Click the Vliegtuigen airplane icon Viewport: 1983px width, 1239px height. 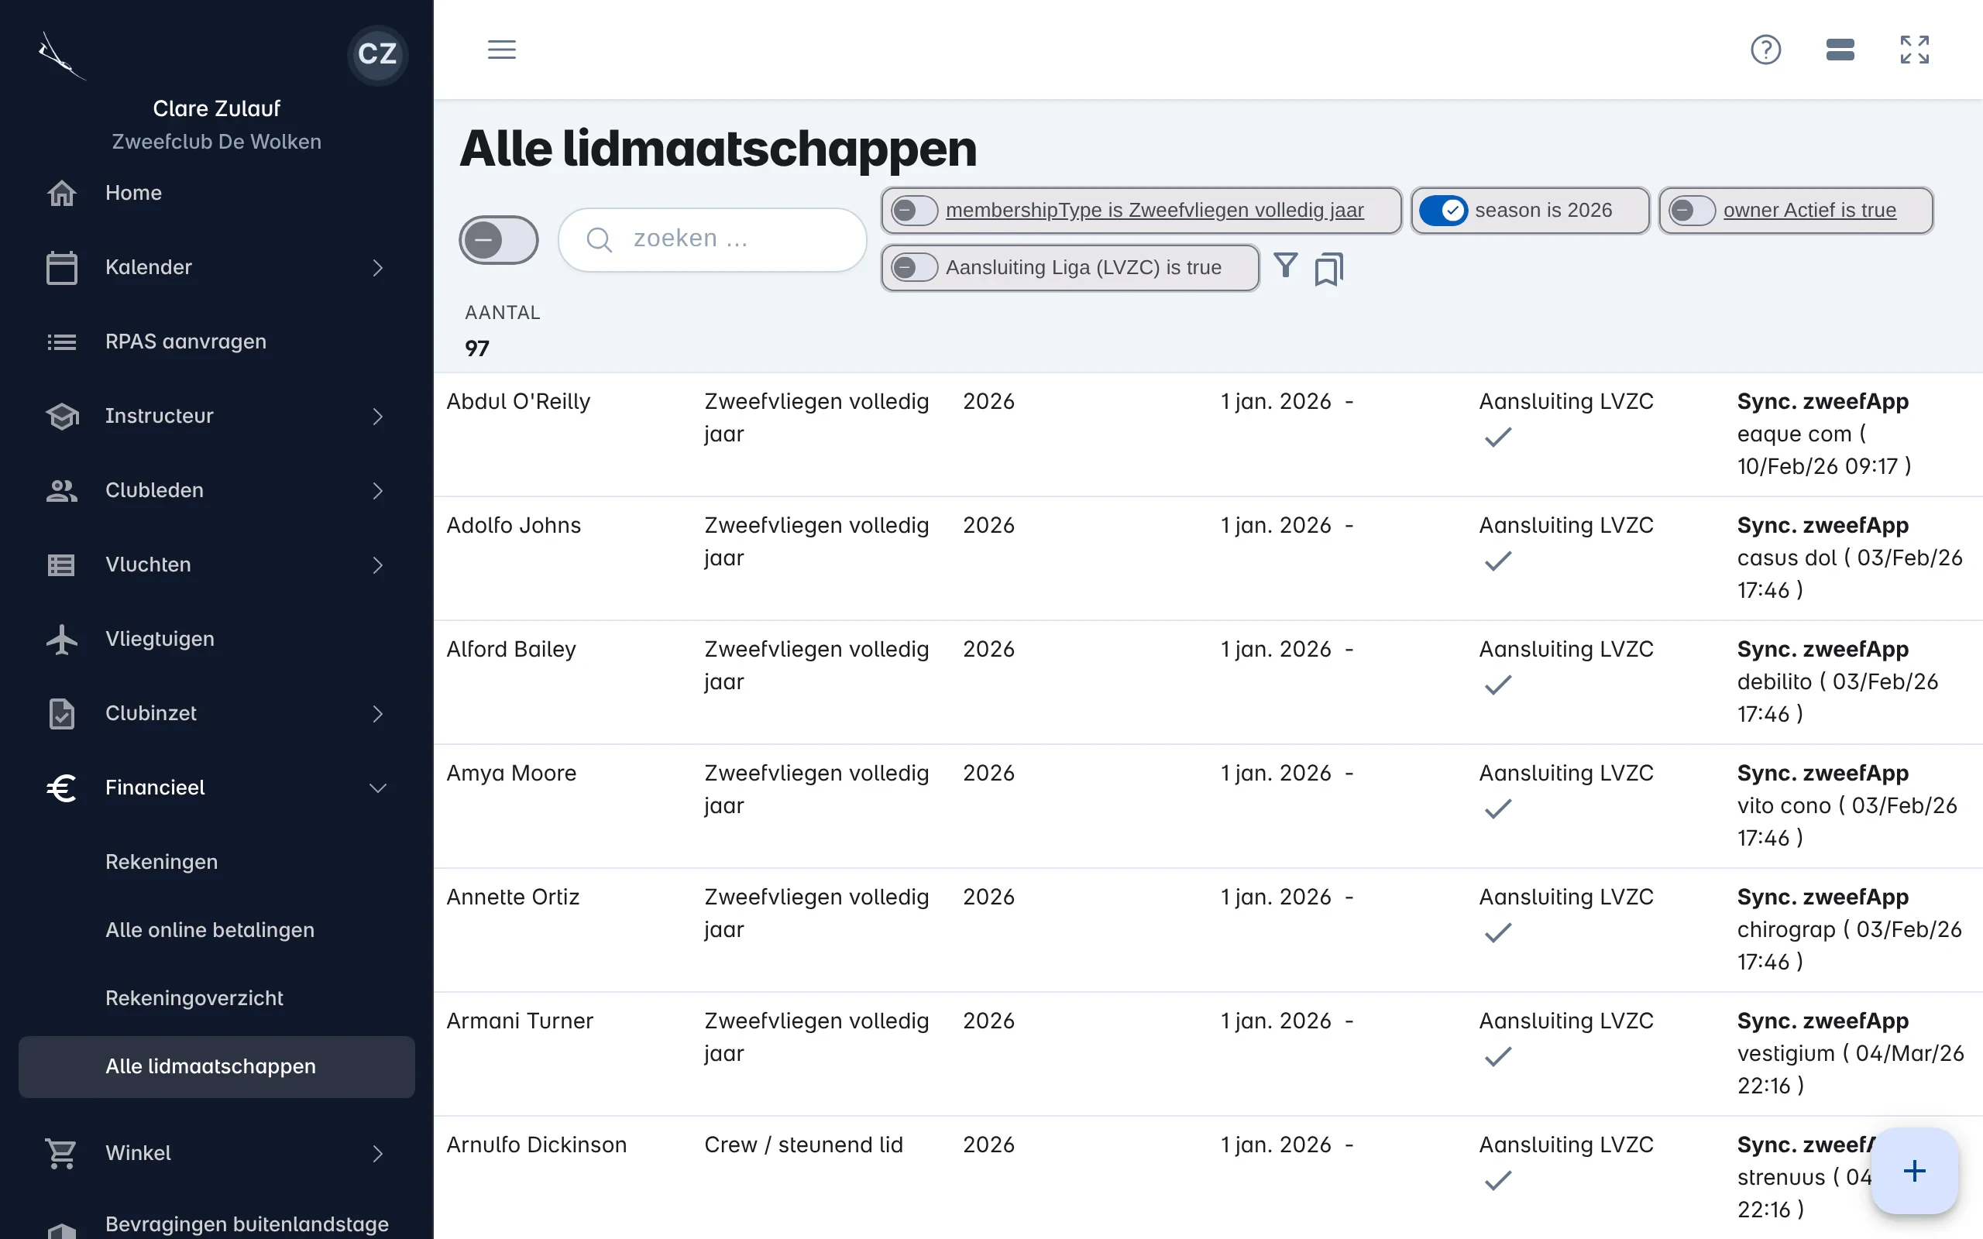tap(61, 639)
